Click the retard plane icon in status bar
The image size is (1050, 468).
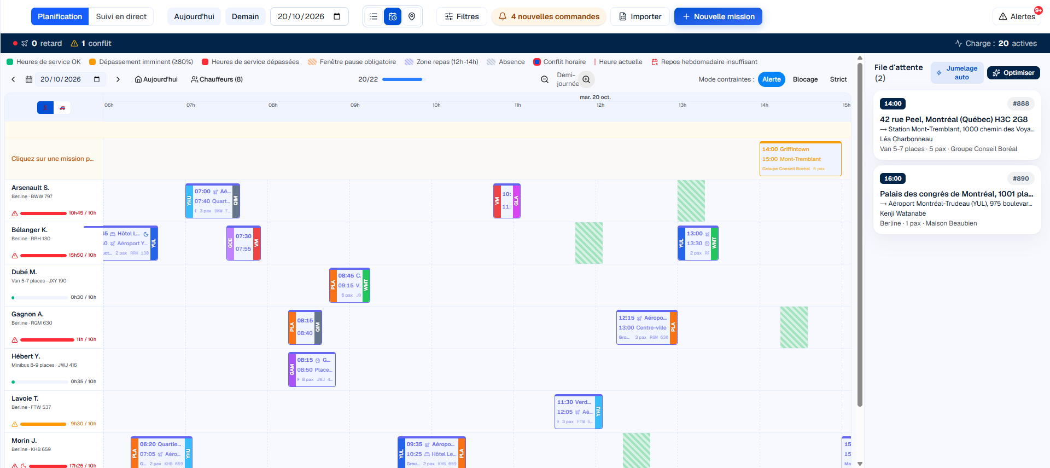pyautogui.click(x=25, y=43)
